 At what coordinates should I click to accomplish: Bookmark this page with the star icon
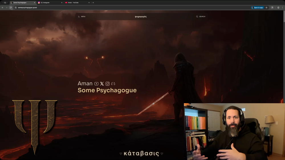(266, 8)
